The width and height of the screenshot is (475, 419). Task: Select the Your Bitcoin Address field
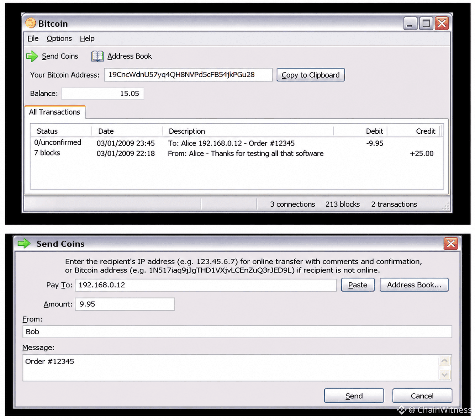click(188, 75)
